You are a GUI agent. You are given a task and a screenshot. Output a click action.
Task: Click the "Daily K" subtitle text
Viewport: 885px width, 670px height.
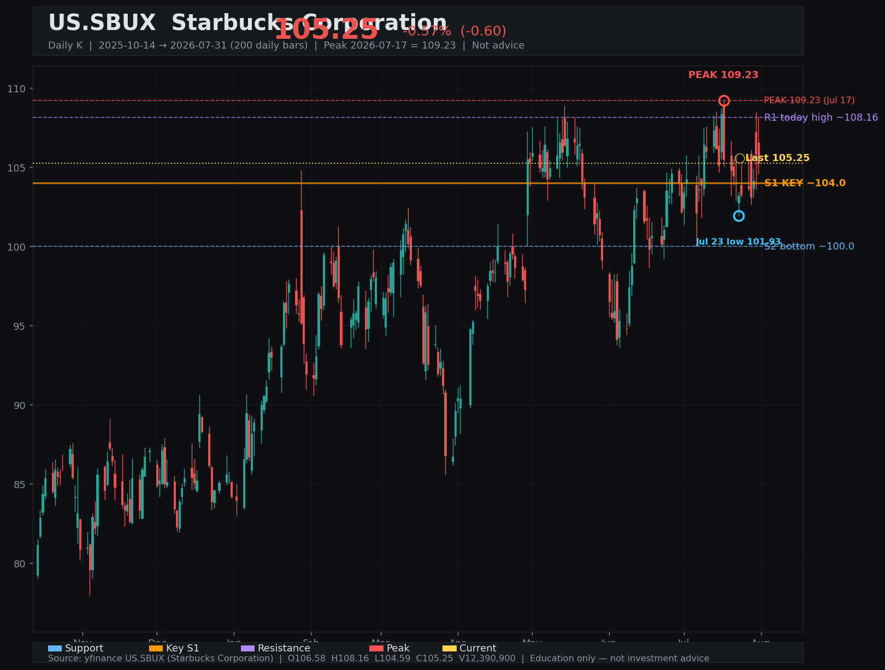pos(66,45)
